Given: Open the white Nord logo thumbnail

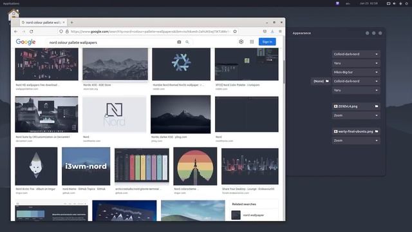Looking at the screenshot, I should click(115, 115).
